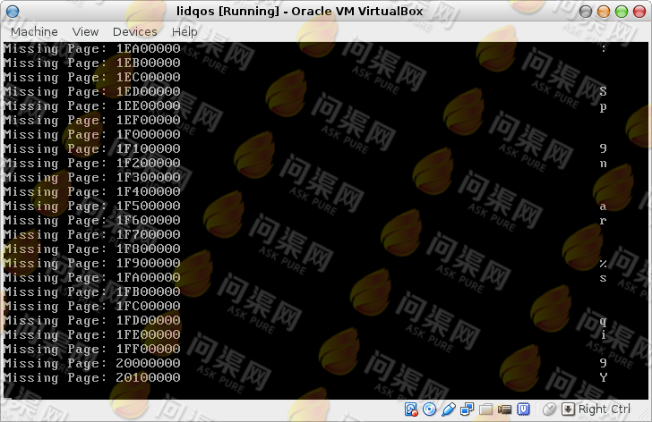Maximize window with the green button
The height and width of the screenshot is (422, 652).
point(622,12)
